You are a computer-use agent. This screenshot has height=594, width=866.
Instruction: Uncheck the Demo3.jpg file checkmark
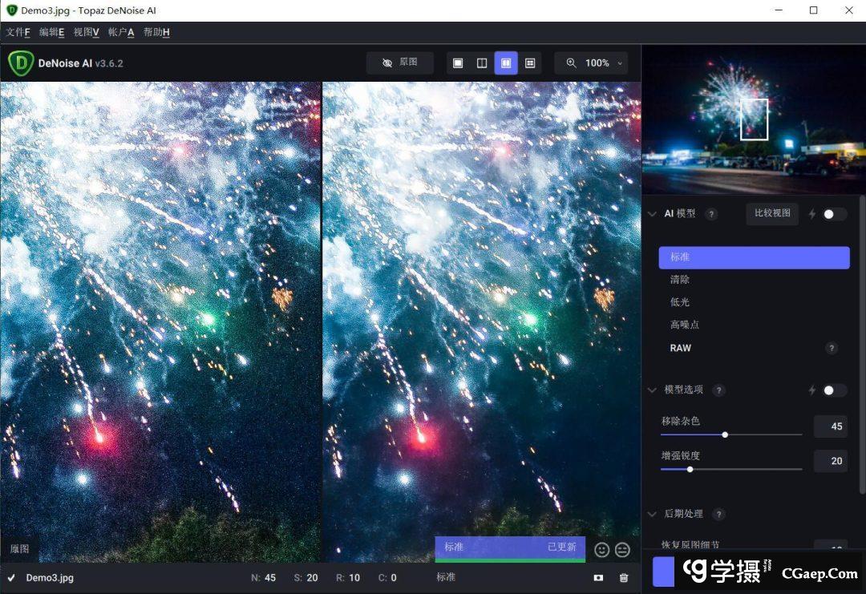coord(11,578)
